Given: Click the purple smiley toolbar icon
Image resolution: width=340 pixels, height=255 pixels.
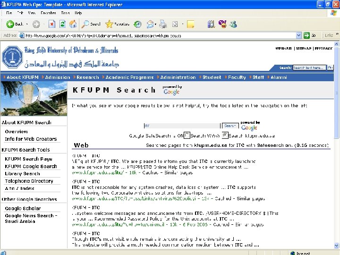Looking at the screenshot, I should pos(222,24).
